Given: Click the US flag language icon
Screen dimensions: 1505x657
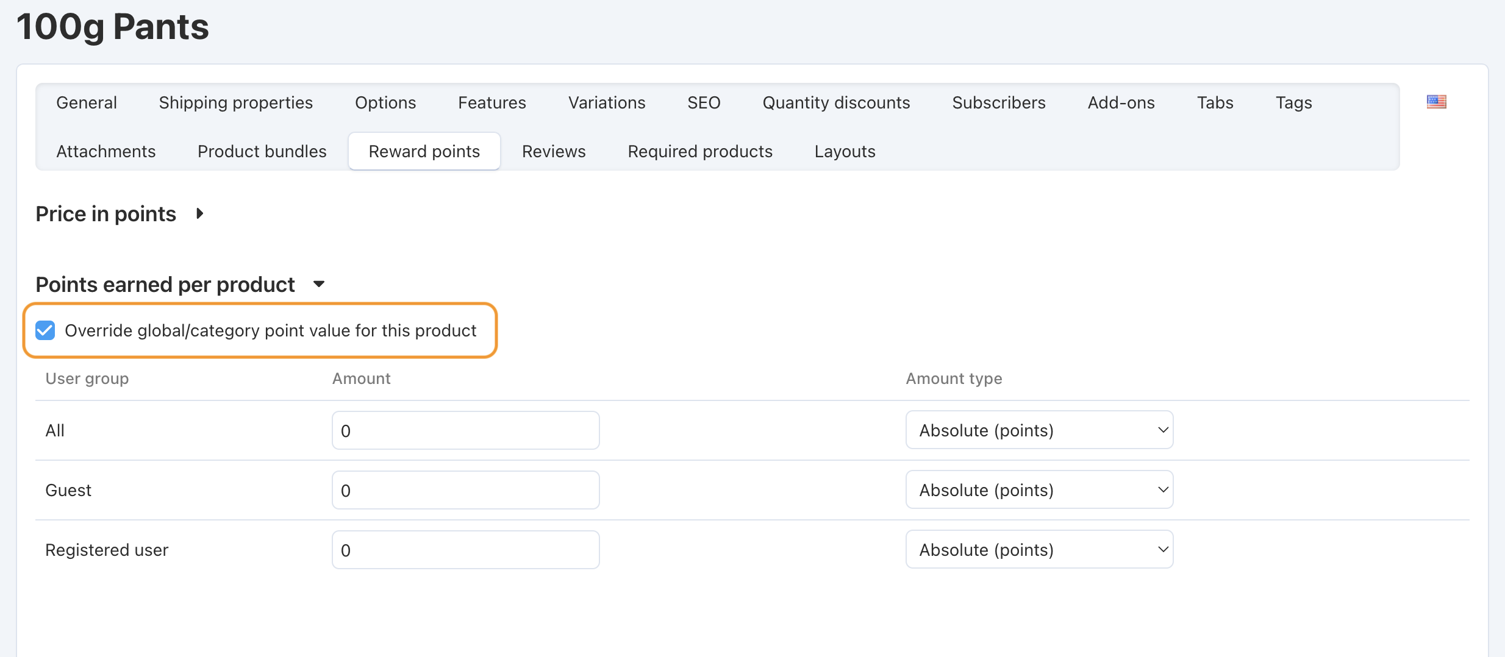Looking at the screenshot, I should tap(1436, 102).
